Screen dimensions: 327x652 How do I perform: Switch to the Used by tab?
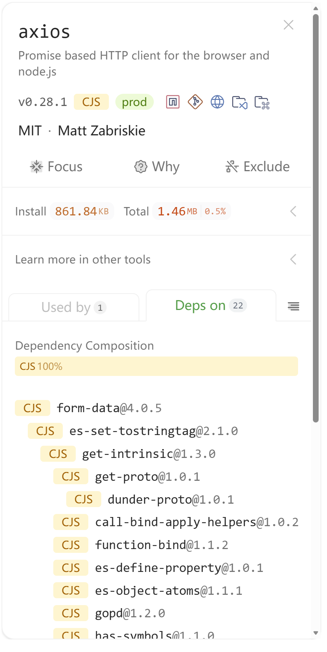[x=73, y=307]
